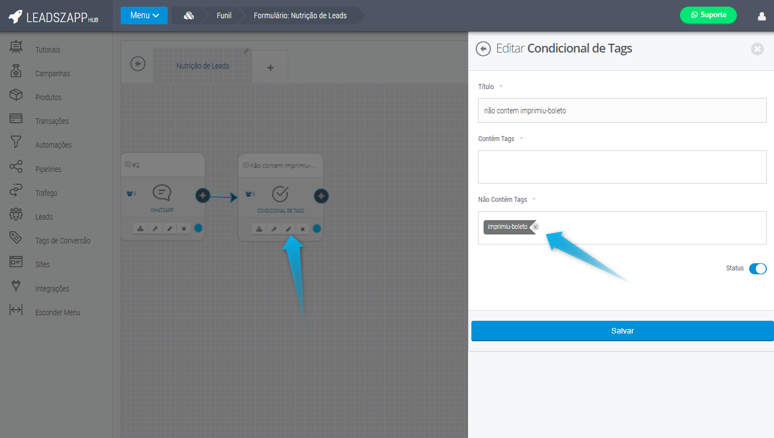The image size is (774, 438).
Task: Click the Contém Tags field
Action: point(622,167)
